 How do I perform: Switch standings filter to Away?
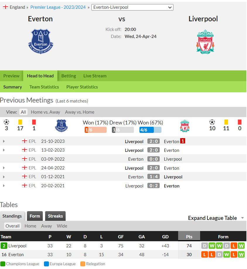click(x=47, y=226)
